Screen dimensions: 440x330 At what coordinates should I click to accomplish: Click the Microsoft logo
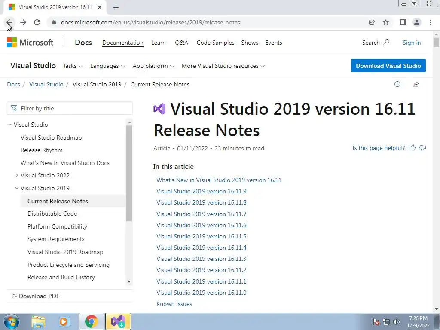30,43
